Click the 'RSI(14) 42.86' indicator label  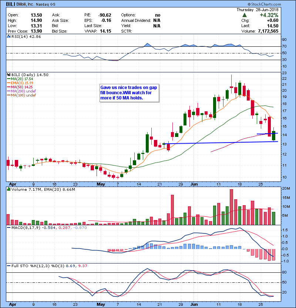26,36
